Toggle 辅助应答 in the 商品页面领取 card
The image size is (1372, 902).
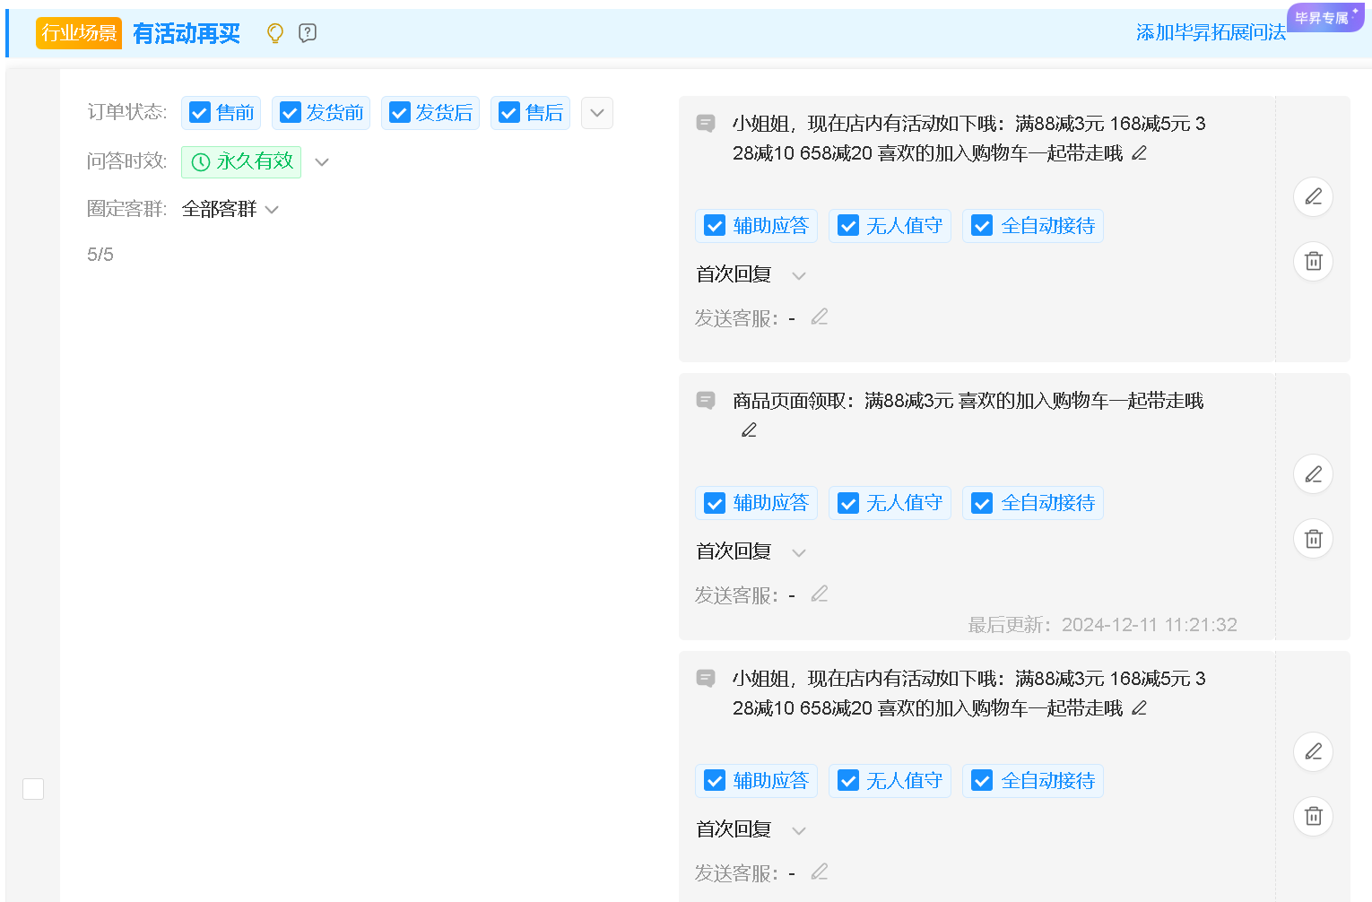(715, 503)
